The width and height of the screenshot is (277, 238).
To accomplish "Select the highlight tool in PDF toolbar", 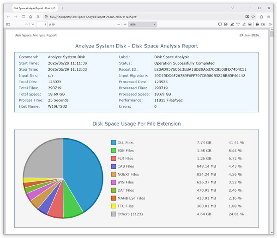I will [x=232, y=24].
